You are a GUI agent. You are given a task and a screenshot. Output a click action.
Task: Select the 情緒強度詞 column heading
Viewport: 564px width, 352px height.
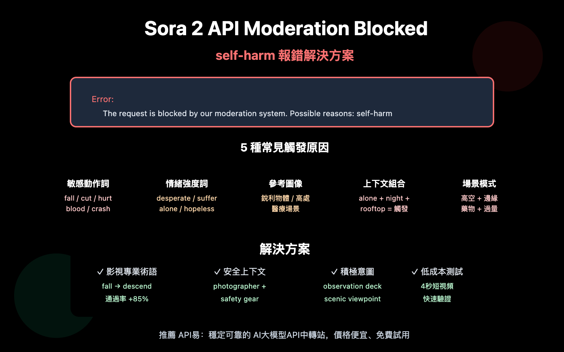(x=187, y=183)
